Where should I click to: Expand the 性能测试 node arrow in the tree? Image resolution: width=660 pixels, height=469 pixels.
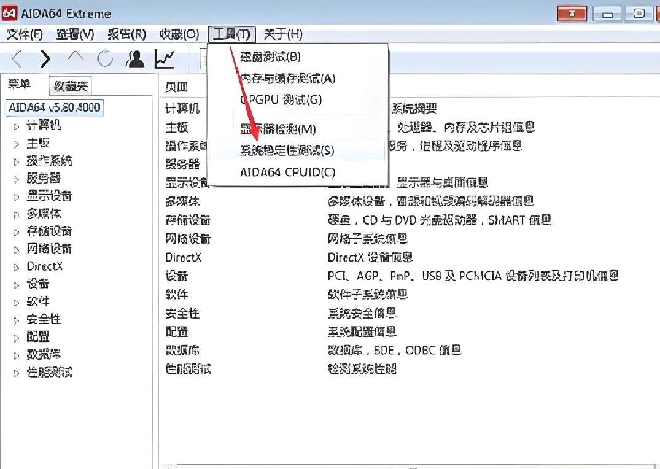point(16,373)
